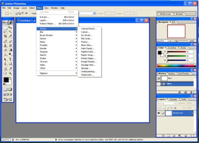Open status bar document info triangle

pos(56,139)
